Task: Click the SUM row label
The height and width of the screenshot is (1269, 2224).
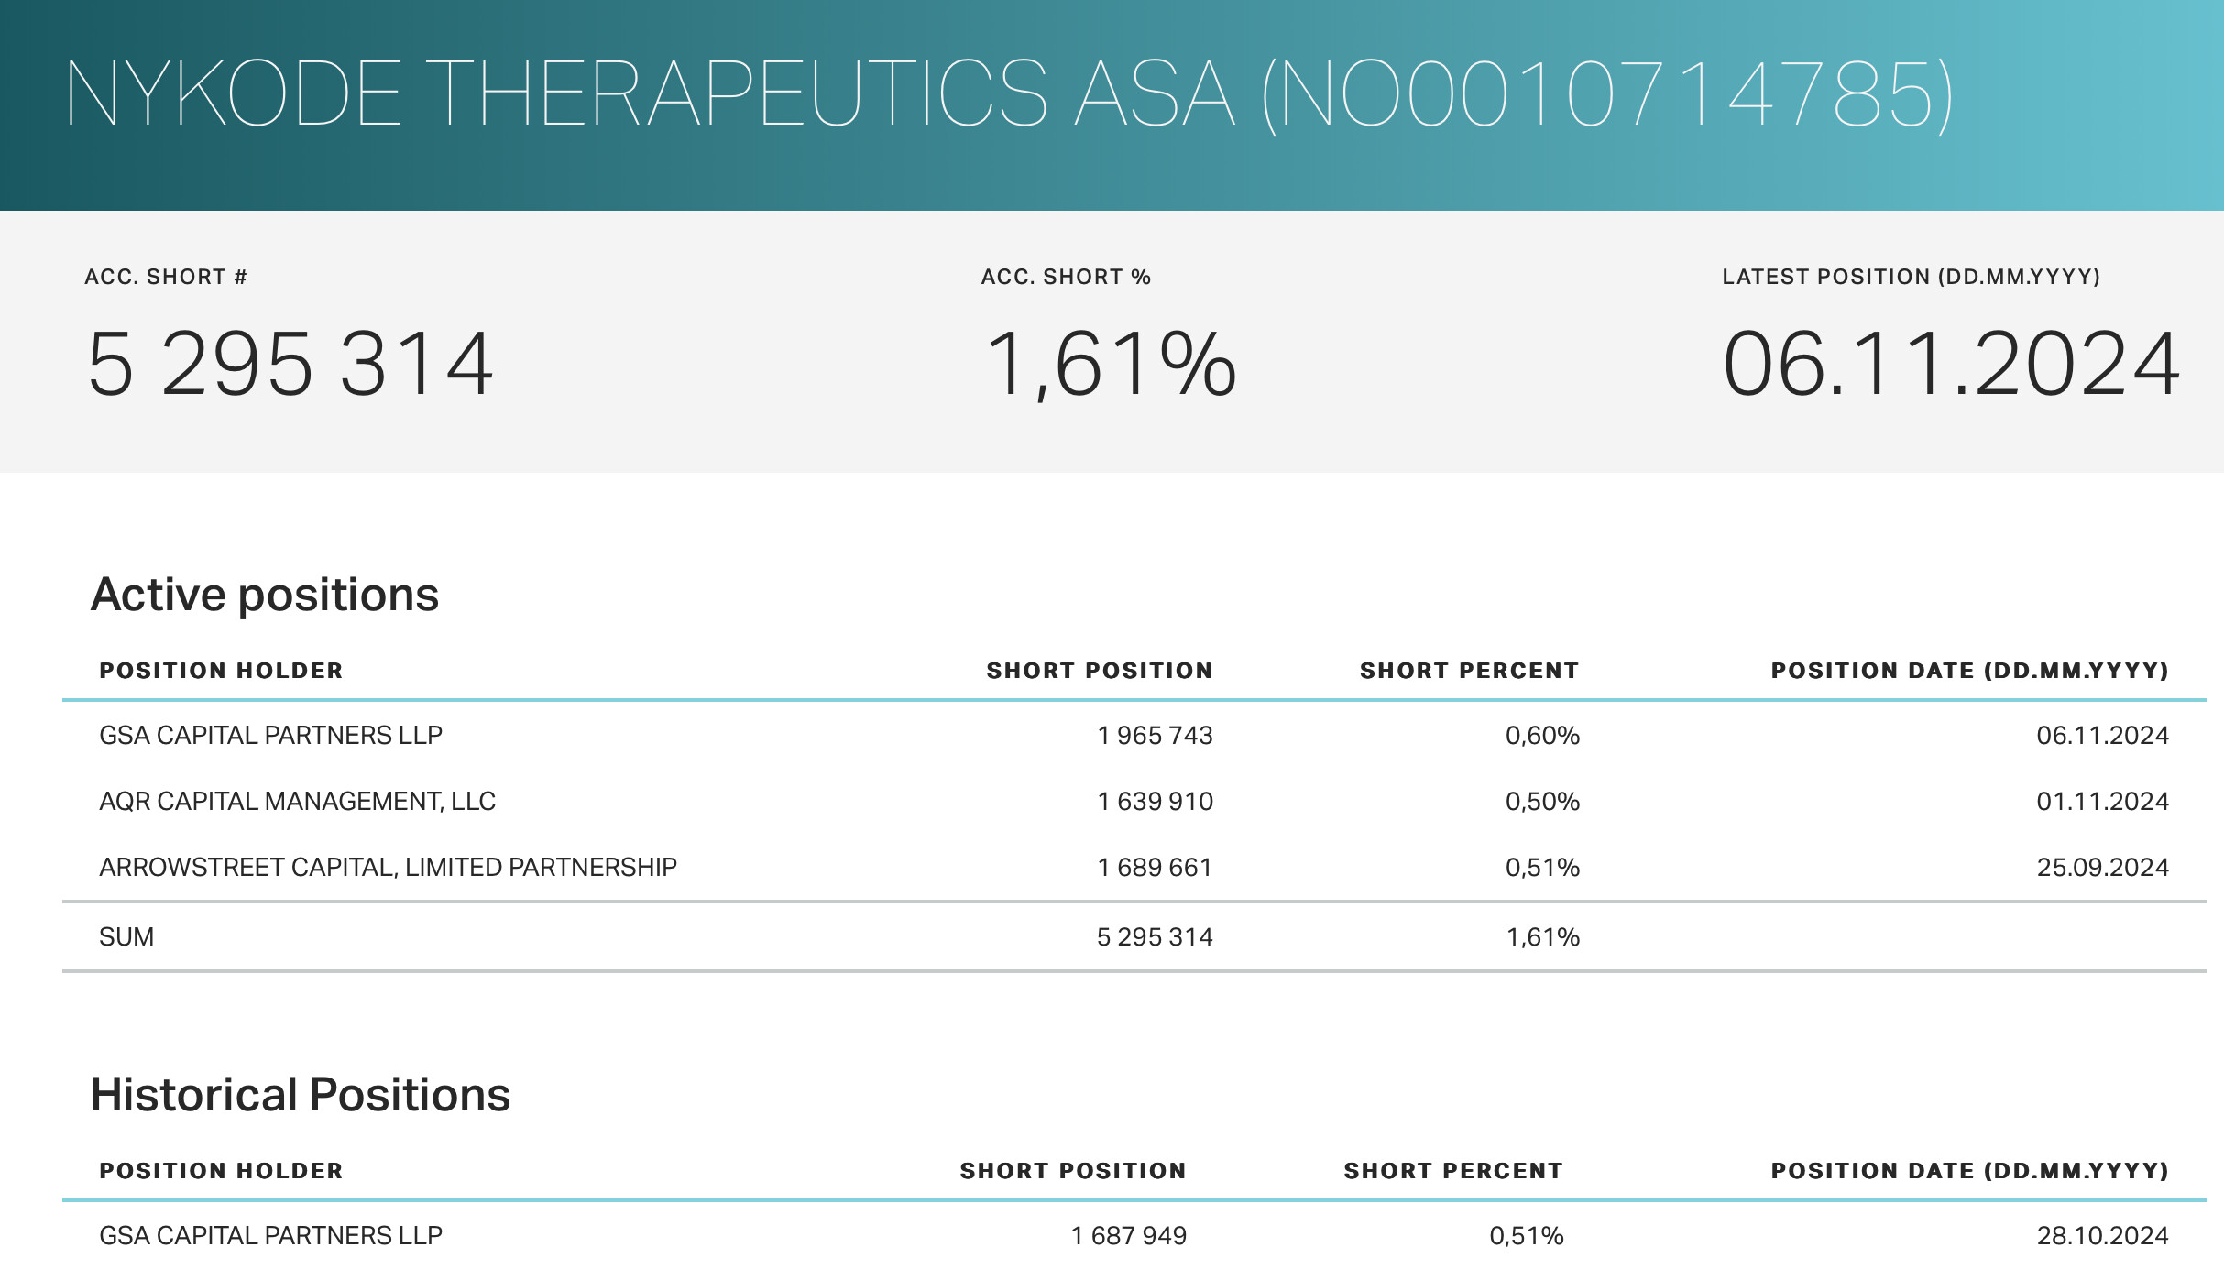Action: 126,937
